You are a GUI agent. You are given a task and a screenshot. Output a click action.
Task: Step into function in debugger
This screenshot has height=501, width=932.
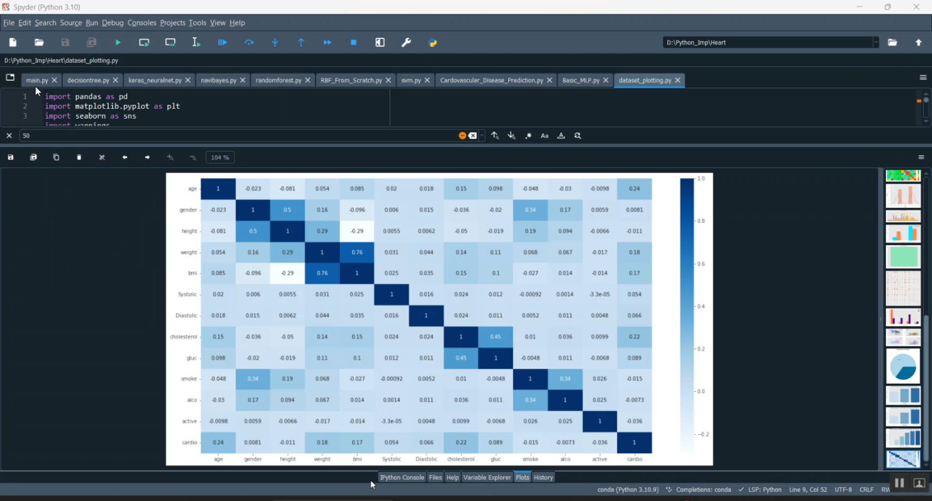point(275,42)
